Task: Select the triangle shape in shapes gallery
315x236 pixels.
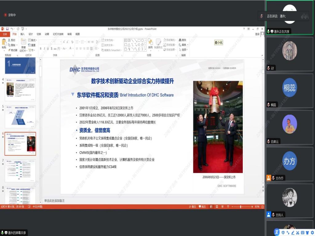Action: (129, 45)
